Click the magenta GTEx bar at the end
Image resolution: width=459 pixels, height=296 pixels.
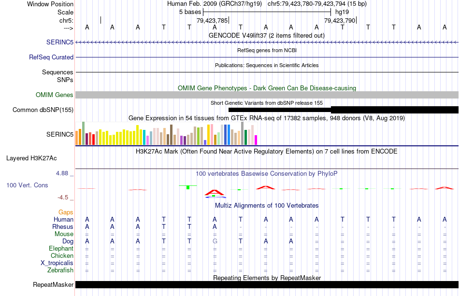pyautogui.click(x=256, y=140)
